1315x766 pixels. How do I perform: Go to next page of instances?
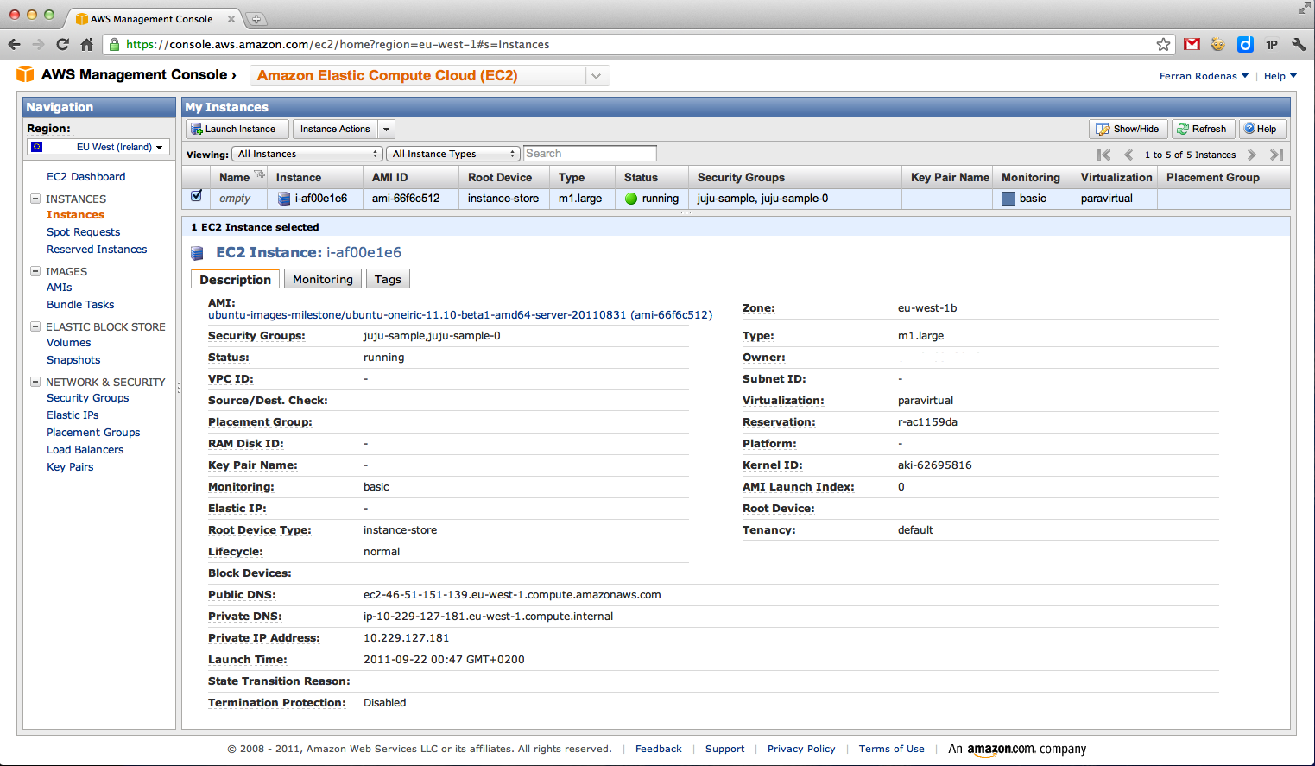point(1252,155)
